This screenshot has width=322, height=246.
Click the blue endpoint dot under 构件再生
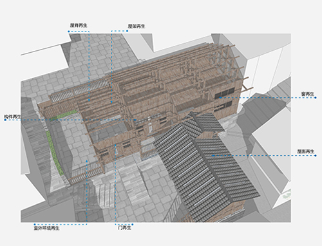pos(5,120)
